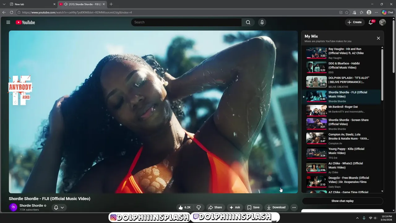Open the YouTube guide hamburger menu
Screen dimensions: 396x223
coord(8,22)
